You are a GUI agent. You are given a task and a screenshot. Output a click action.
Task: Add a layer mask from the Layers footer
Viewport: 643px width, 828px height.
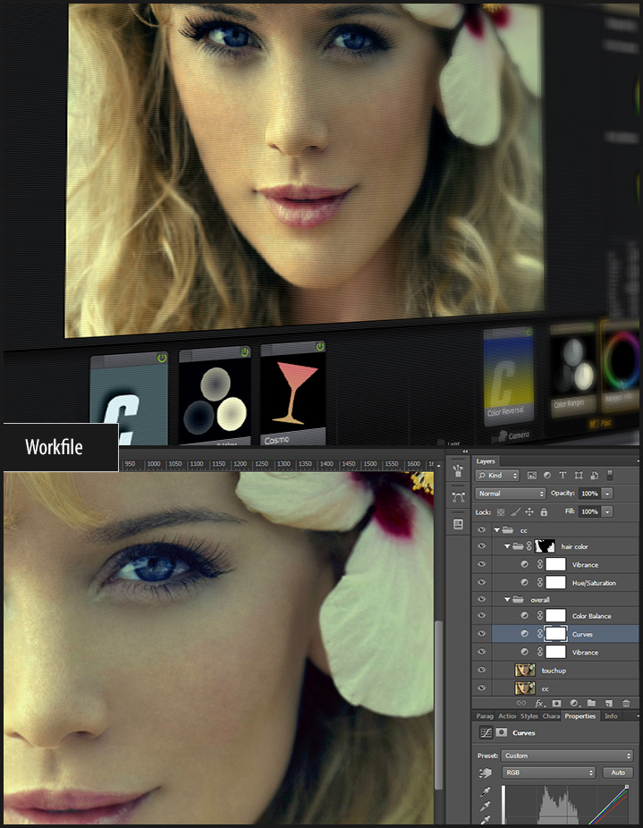[555, 704]
